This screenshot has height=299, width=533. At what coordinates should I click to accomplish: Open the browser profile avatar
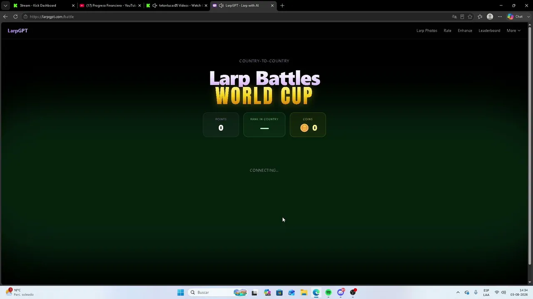tap(490, 17)
